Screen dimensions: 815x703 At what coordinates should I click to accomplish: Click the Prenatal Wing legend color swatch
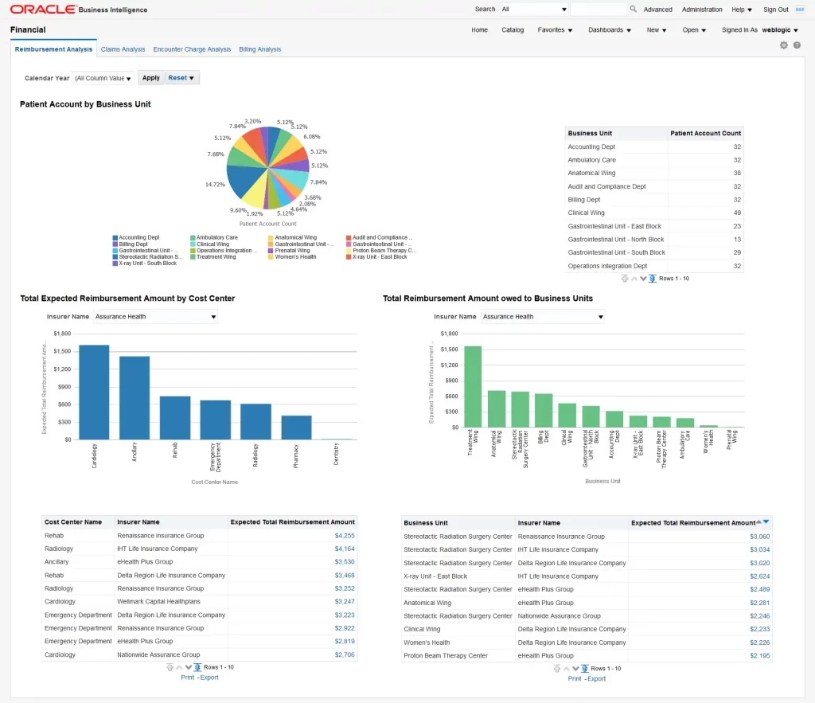pyautogui.click(x=271, y=251)
